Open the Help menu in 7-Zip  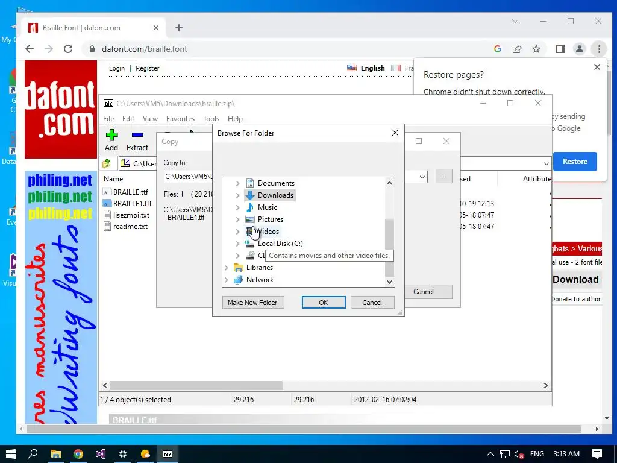235,119
